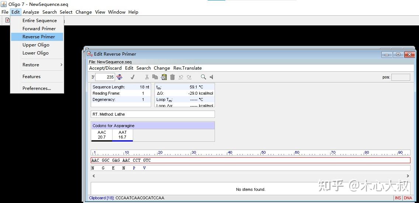Select the AAC 20.7 codon cell
Screen dimensions: 419x203
point(101,135)
